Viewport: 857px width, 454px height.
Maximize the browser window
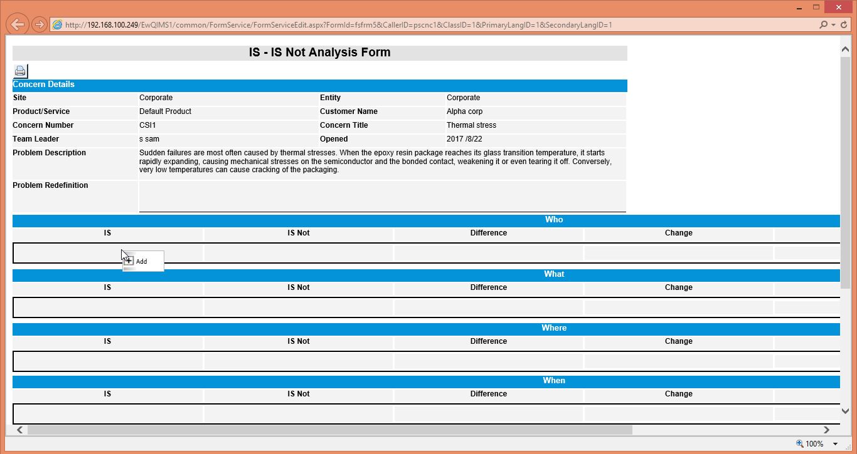(816, 8)
